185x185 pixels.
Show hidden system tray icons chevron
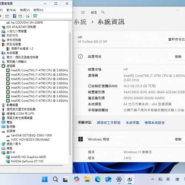(x=152, y=179)
